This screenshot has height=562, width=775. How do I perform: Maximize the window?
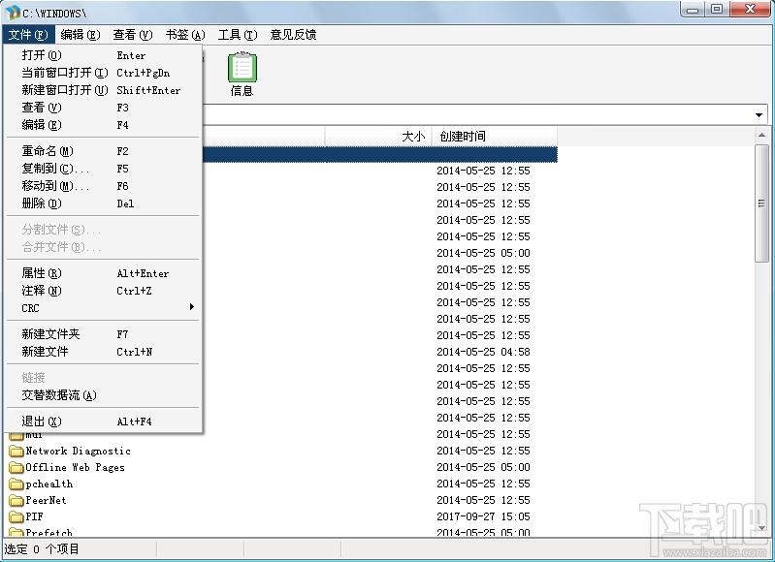coord(717,10)
